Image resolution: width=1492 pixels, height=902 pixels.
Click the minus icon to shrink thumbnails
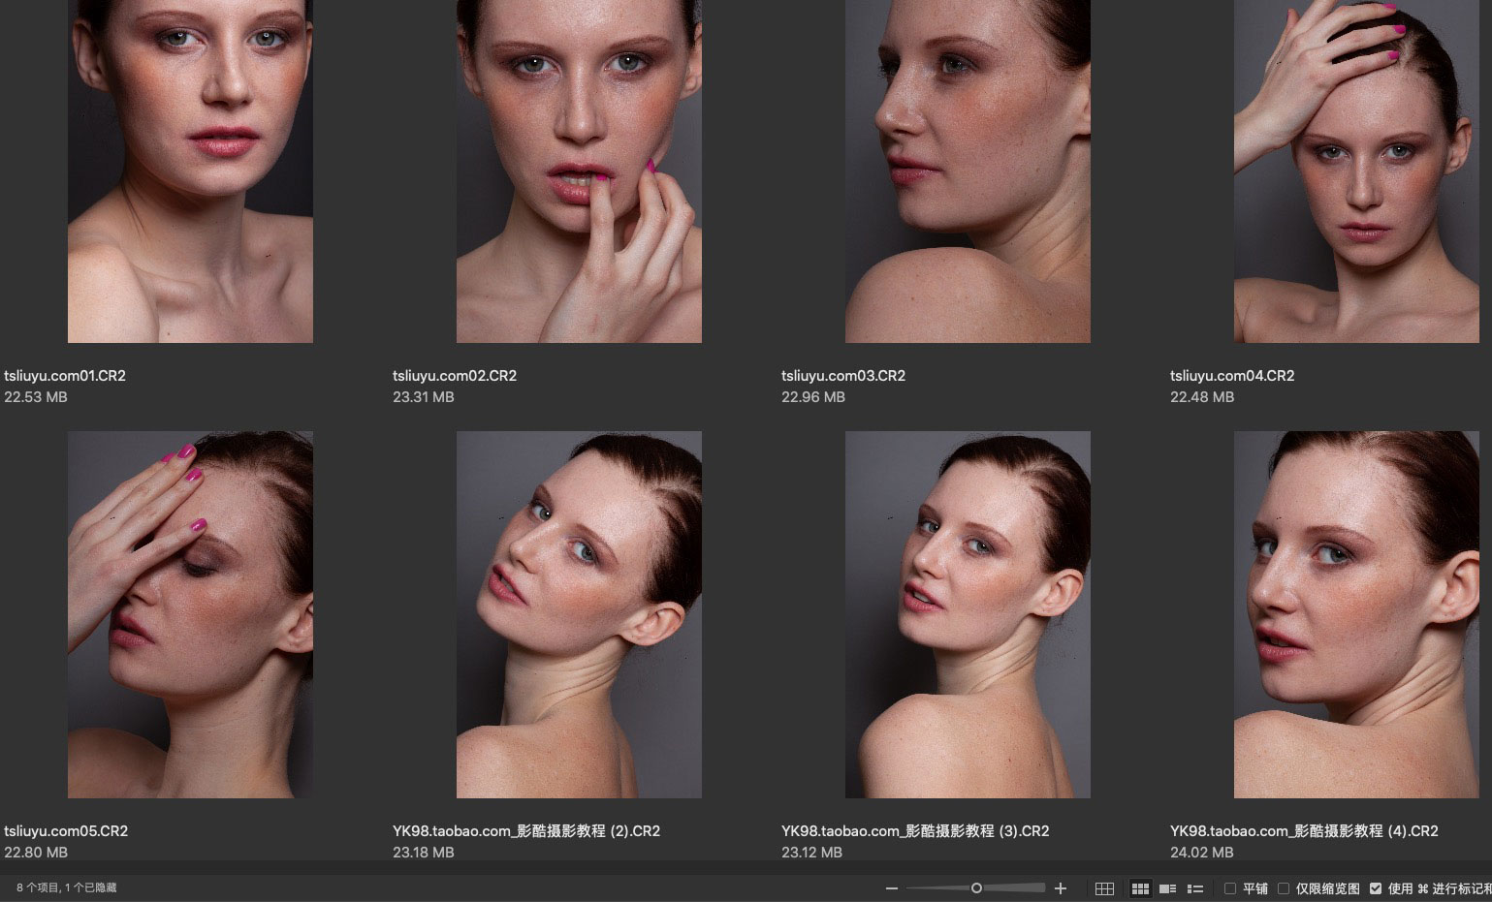892,888
